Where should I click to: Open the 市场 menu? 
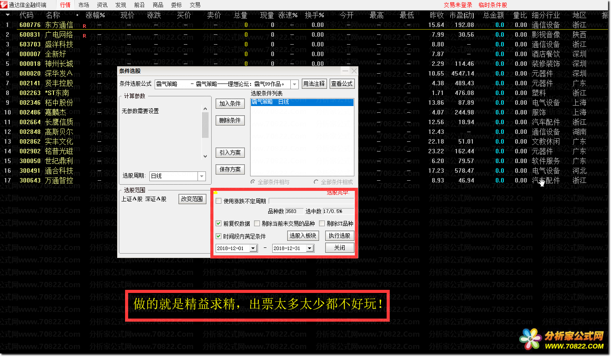[x=84, y=5]
